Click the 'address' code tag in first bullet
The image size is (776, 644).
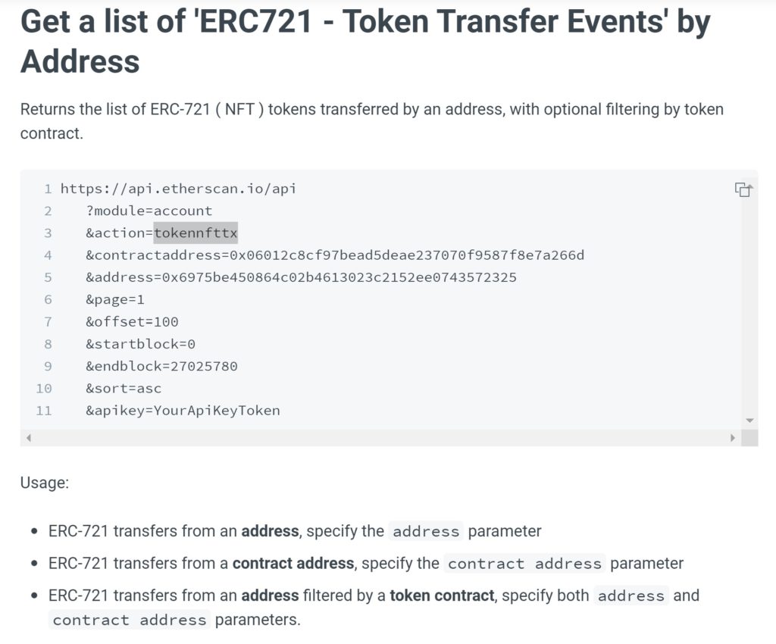pyautogui.click(x=426, y=531)
